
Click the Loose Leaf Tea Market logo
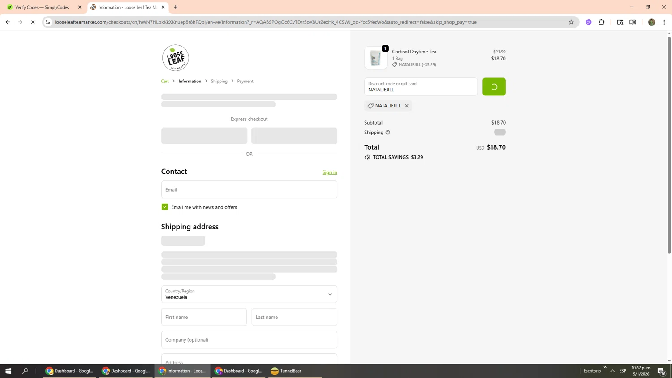[175, 58]
